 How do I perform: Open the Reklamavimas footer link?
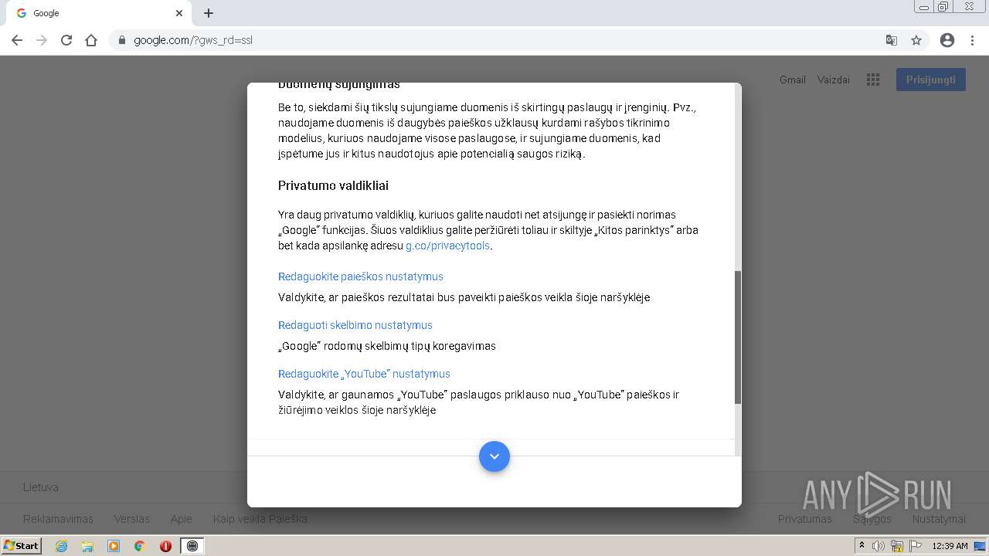[58, 519]
